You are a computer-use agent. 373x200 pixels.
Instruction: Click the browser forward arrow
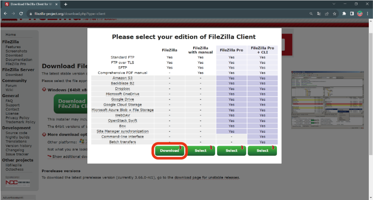13,13
